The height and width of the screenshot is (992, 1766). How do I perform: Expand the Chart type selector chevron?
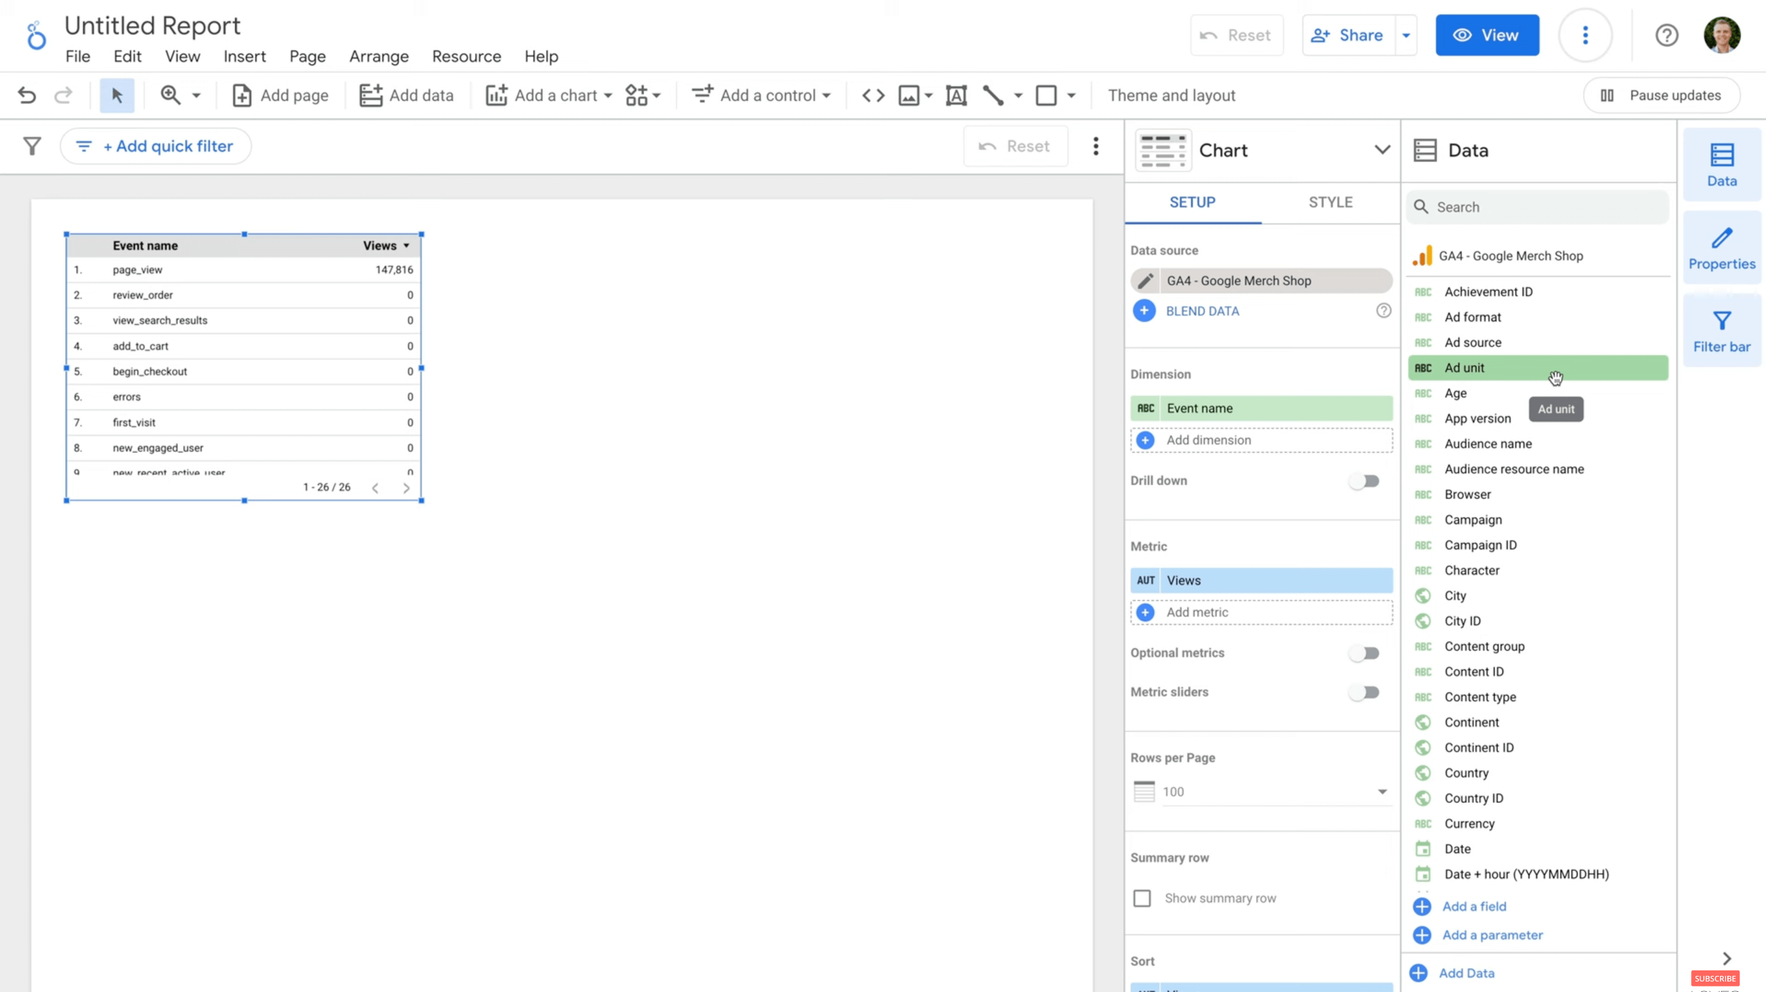coord(1383,149)
